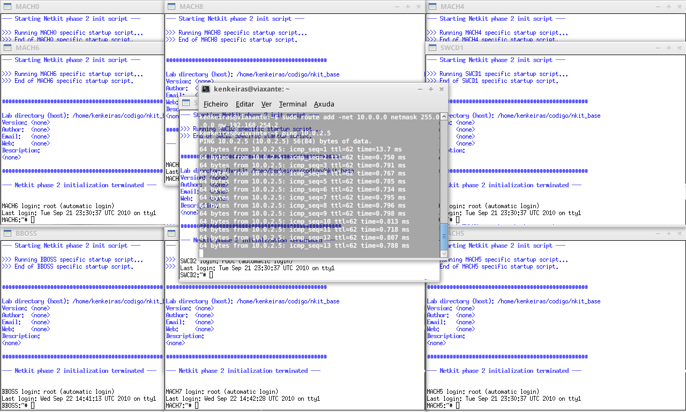Viewport: 686px width, 412px height.
Task: Click the BBOSS window title icon
Action: [x=8, y=233]
